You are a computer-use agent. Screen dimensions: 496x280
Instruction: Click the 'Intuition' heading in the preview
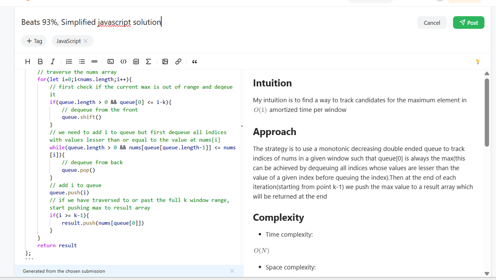pyautogui.click(x=272, y=83)
